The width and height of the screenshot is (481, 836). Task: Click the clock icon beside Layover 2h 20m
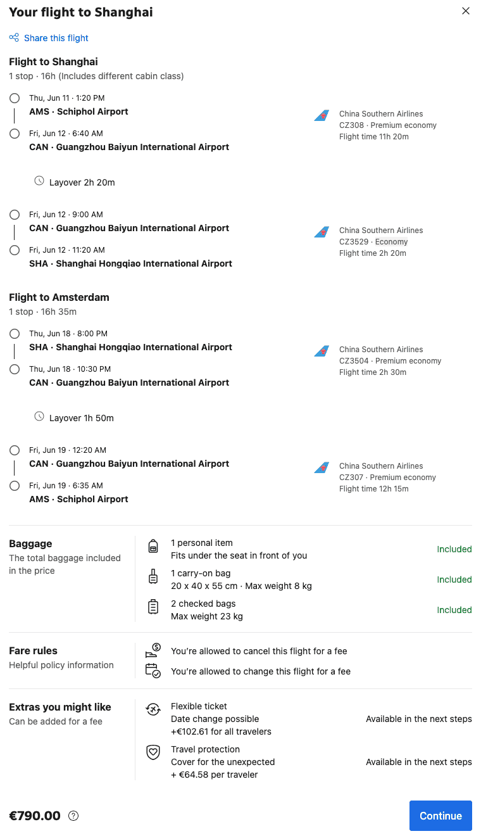(x=39, y=181)
